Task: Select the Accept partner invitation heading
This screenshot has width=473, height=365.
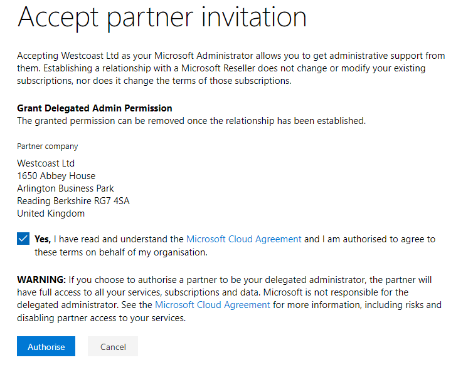Action: click(x=162, y=18)
